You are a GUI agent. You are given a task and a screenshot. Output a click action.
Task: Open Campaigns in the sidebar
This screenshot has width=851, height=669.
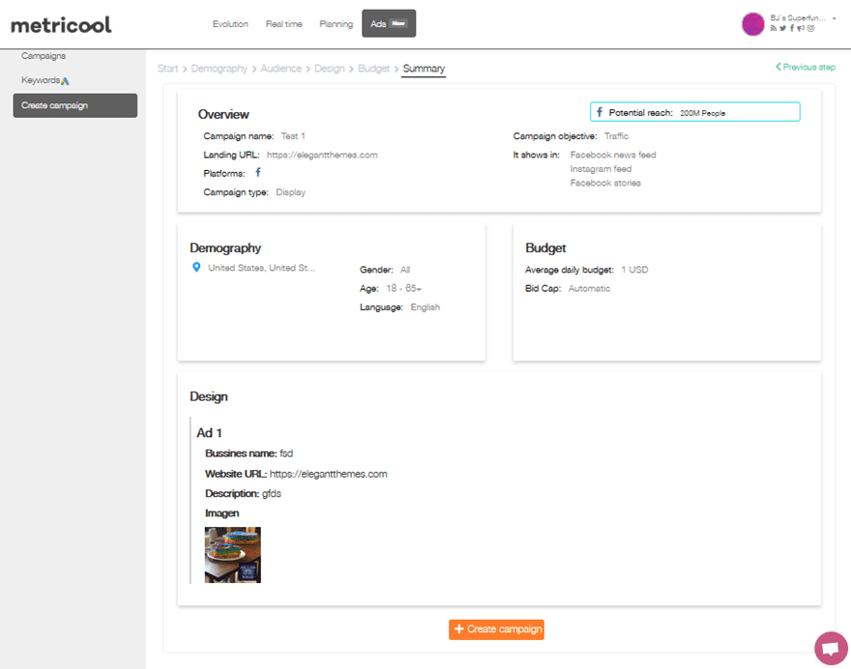44,56
